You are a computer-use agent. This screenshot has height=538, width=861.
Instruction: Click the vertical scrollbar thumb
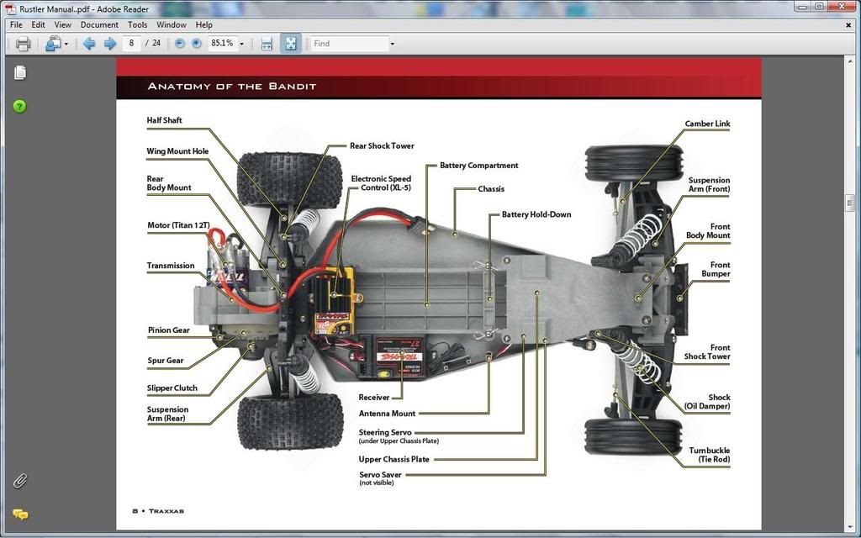850,203
